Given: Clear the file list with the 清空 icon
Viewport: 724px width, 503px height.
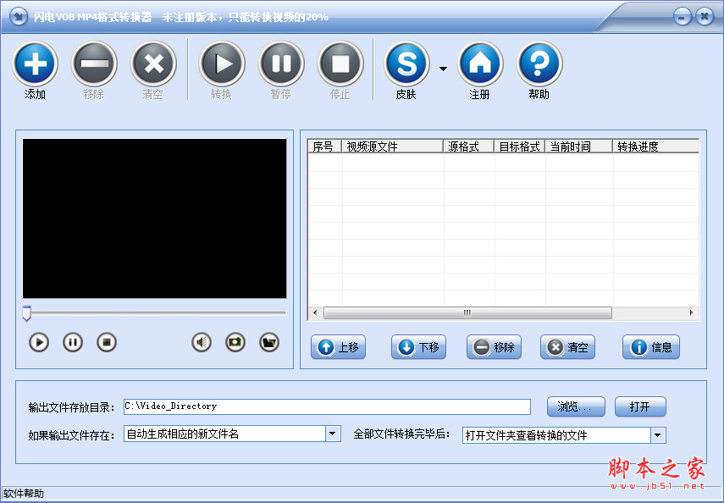Looking at the screenshot, I should coord(153,64).
